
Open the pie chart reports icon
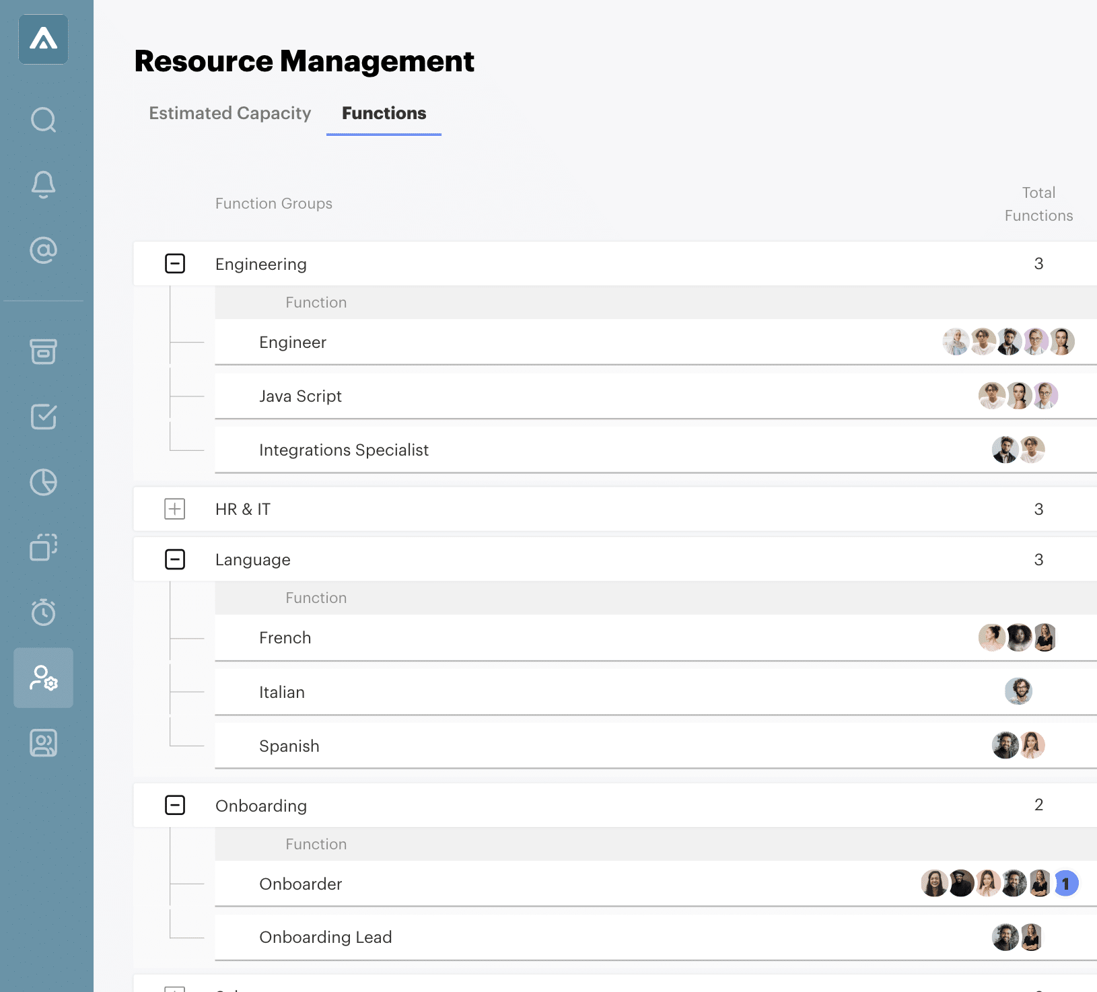click(x=44, y=483)
